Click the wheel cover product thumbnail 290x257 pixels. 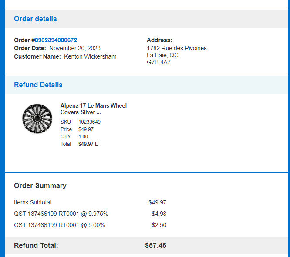click(x=37, y=119)
